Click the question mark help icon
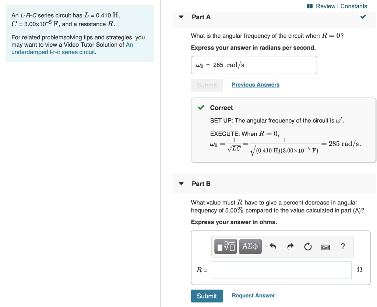Image resolution: width=377 pixels, height=307 pixels. click(343, 246)
